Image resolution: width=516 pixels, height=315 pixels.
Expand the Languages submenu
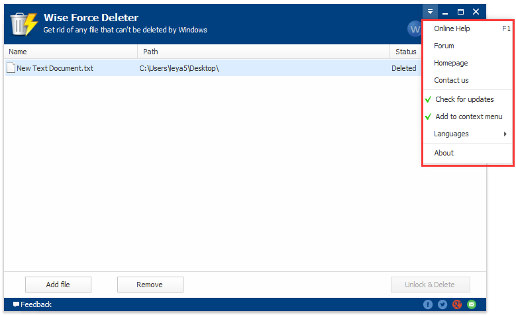[468, 134]
